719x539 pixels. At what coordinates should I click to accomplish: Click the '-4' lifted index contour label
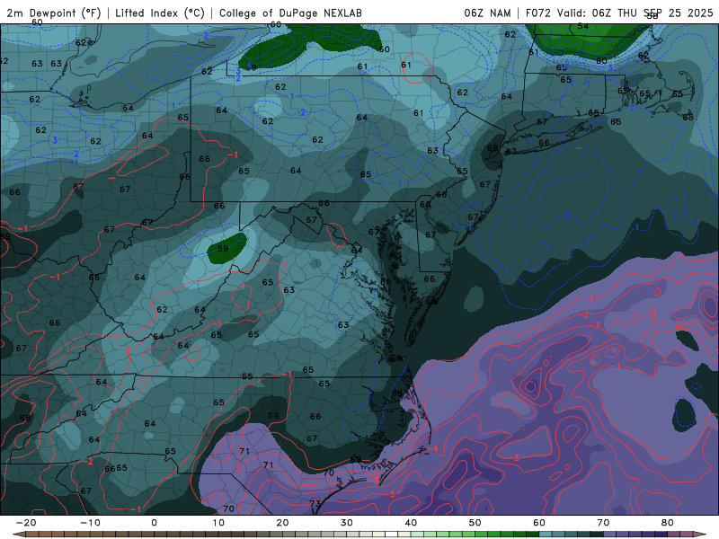pyautogui.click(x=433, y=448)
